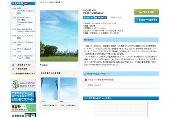Open Coca-Cola Bottlers Japan CSV Report2018
Screen dimensions: 171x117
26,30
